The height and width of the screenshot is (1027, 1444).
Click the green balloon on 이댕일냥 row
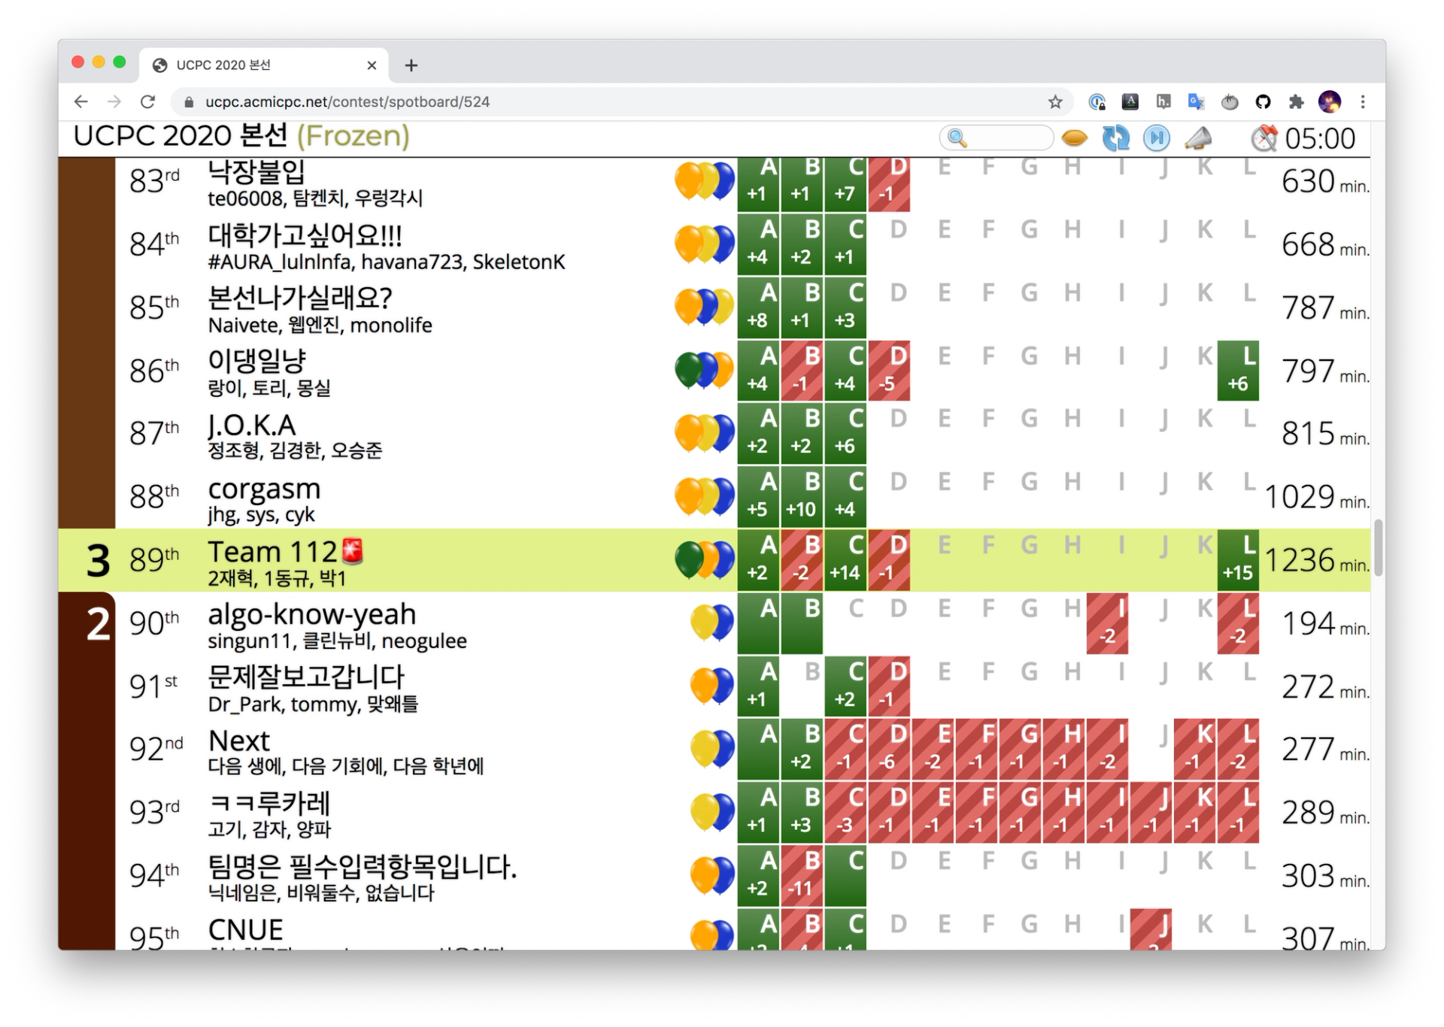coord(688,369)
